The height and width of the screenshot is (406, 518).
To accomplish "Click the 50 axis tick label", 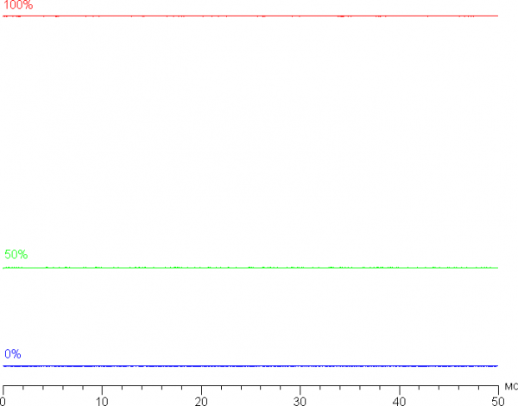I will coord(498,402).
